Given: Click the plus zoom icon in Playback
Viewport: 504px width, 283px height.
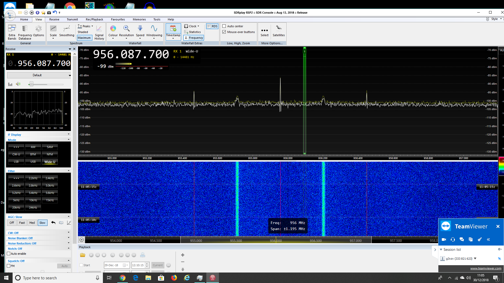Looking at the screenshot, I should (183, 255).
